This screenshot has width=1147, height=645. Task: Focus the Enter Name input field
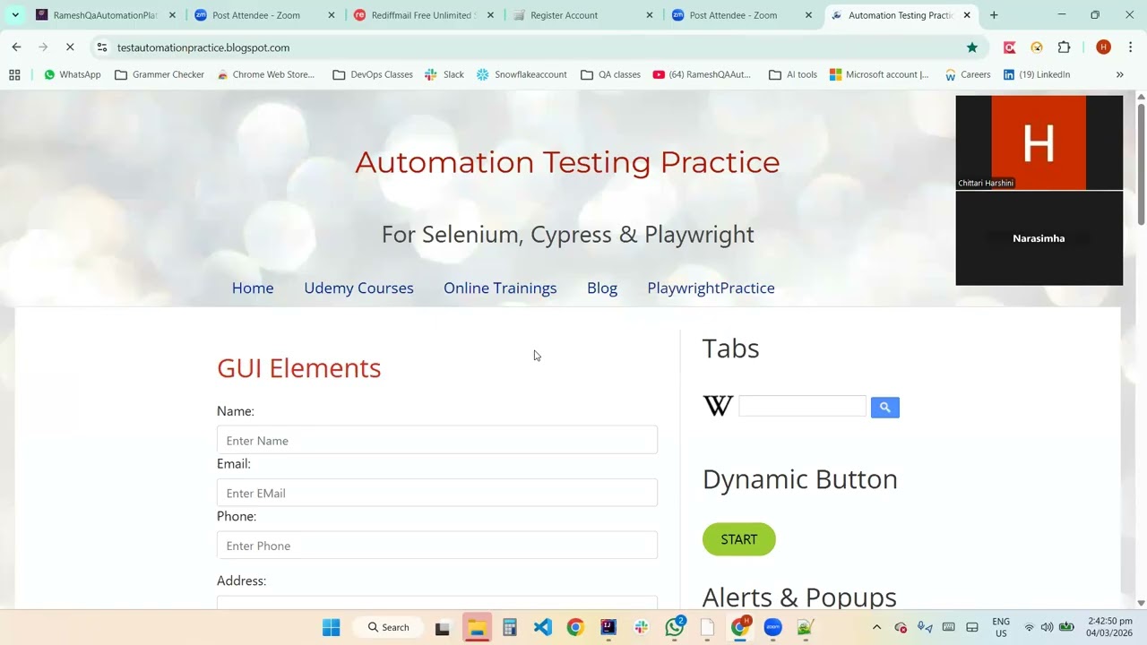(437, 440)
